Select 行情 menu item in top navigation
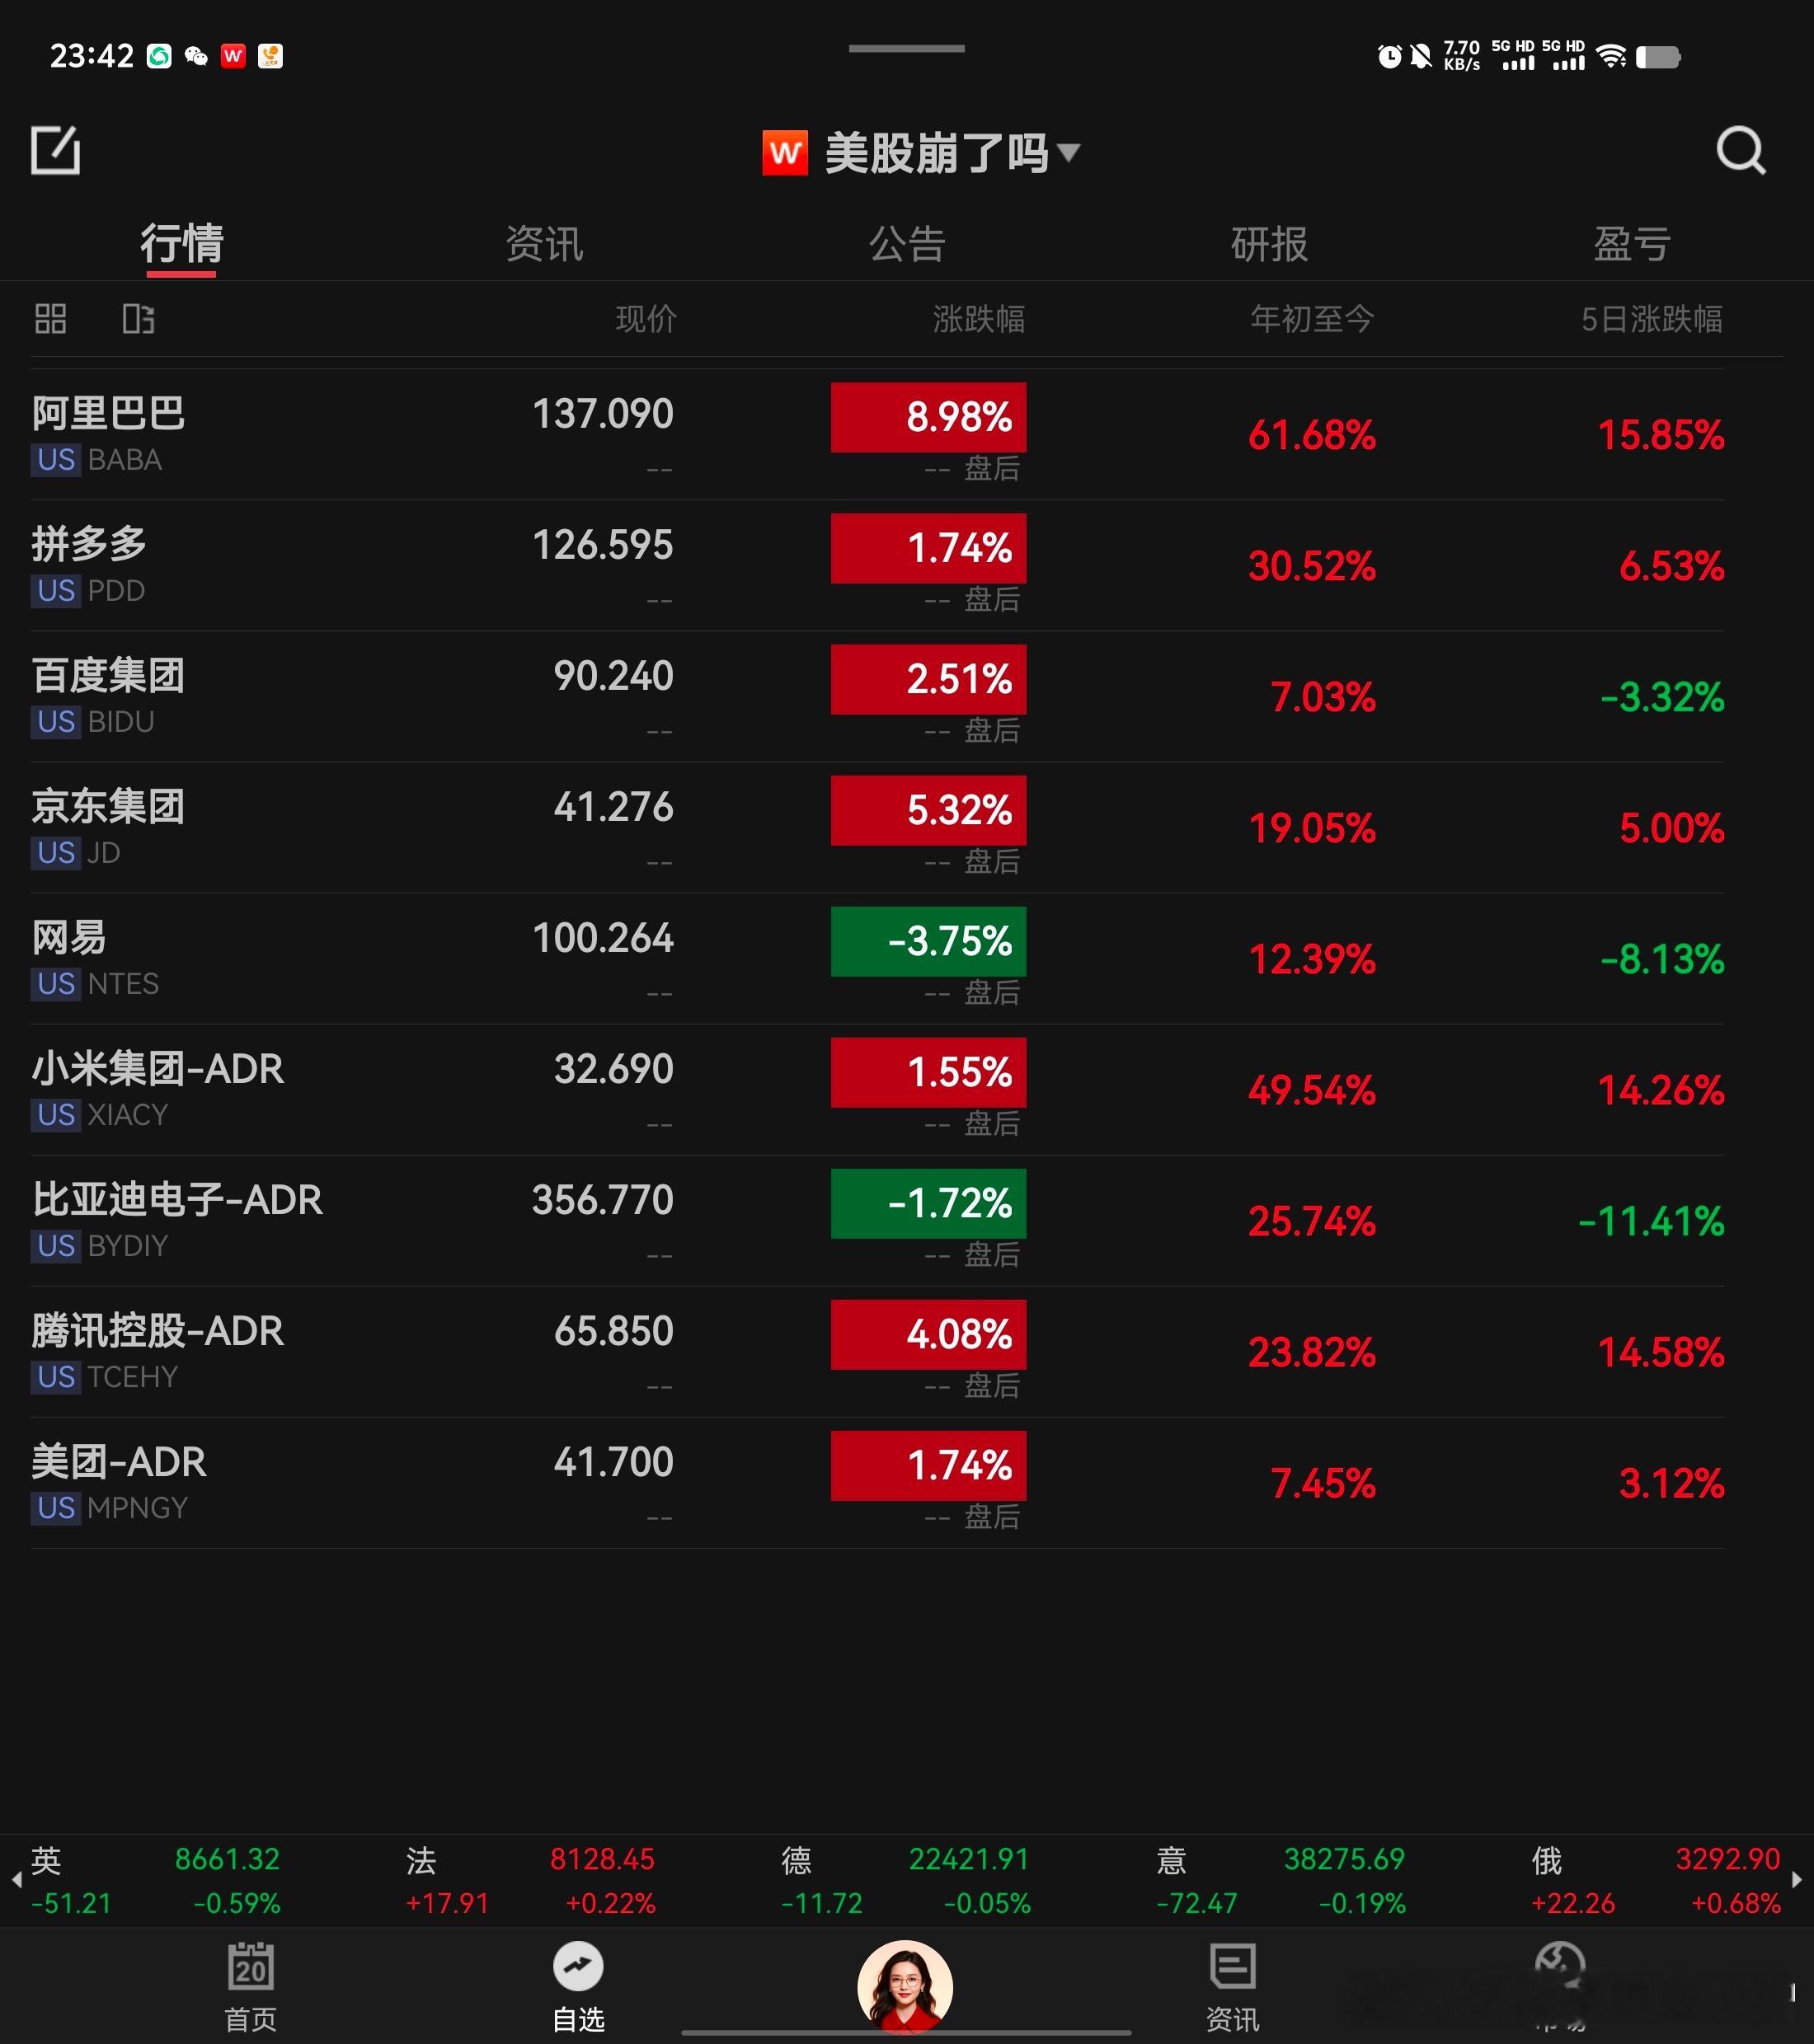The image size is (1814, 2044). (x=181, y=243)
